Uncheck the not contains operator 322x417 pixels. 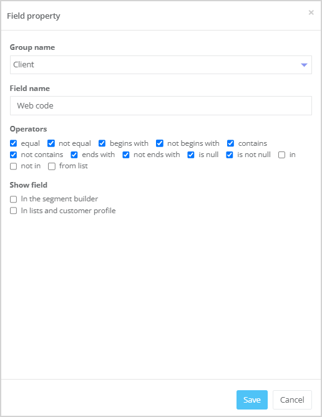(x=13, y=155)
